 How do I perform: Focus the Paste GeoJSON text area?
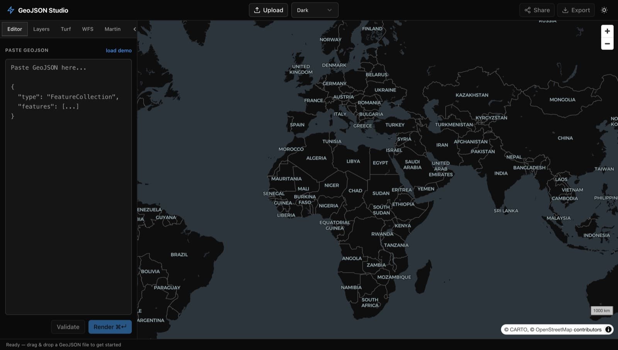coord(68,187)
